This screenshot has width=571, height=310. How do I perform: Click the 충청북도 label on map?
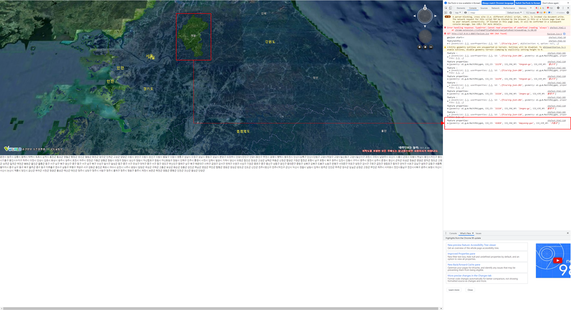pyautogui.click(x=243, y=131)
